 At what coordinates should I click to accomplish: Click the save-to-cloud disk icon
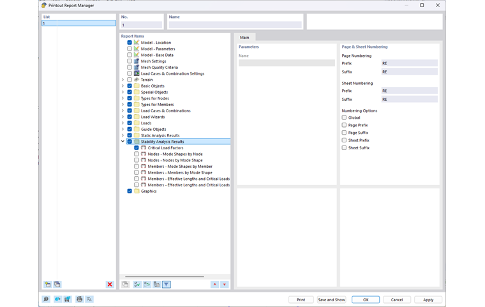pos(68,299)
